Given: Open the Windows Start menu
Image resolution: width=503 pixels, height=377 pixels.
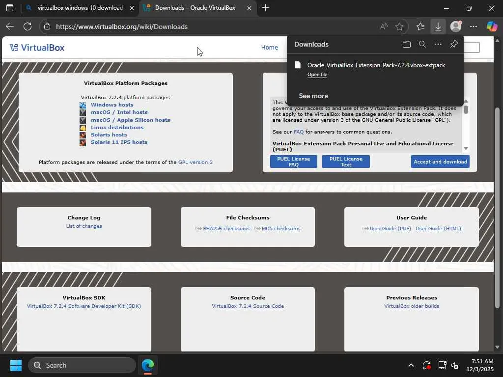Looking at the screenshot, I should pos(16,365).
